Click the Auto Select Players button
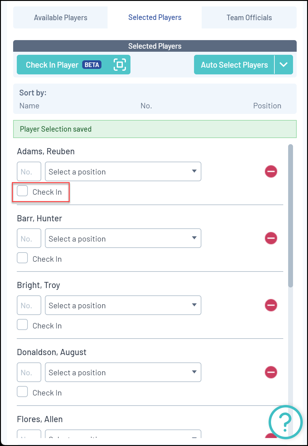This screenshot has width=308, height=446. point(234,65)
